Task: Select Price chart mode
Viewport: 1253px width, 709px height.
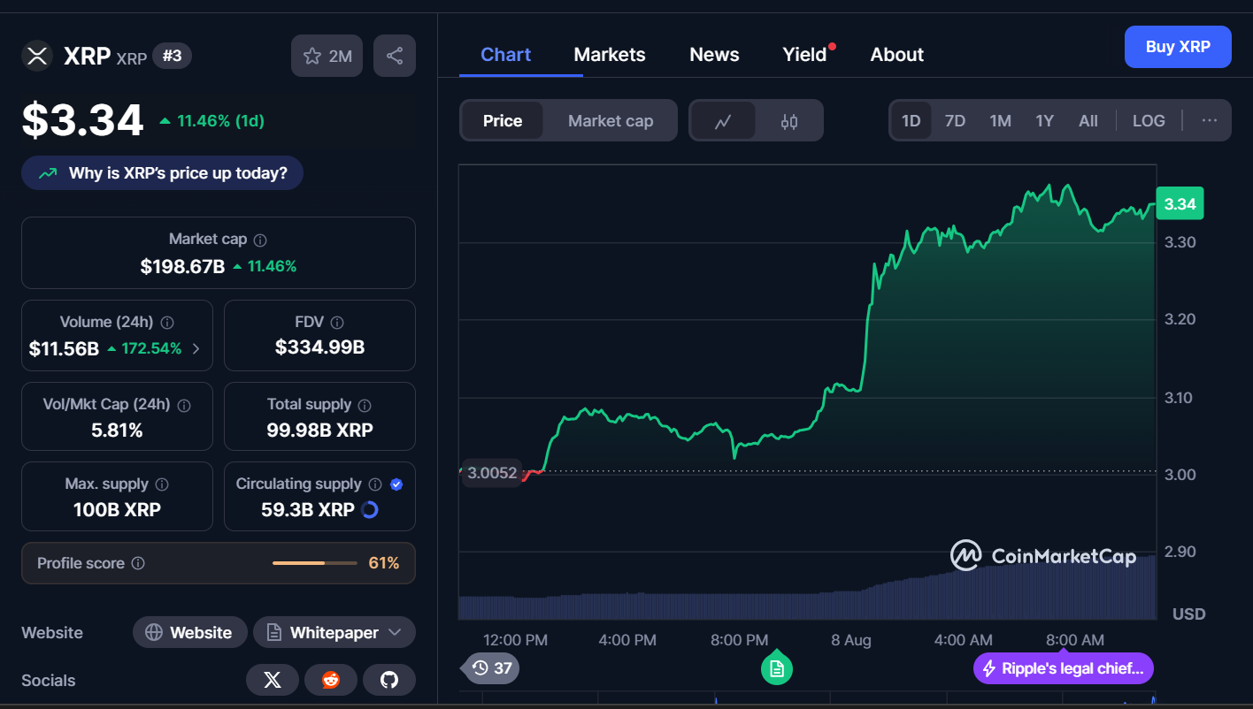Action: [503, 121]
